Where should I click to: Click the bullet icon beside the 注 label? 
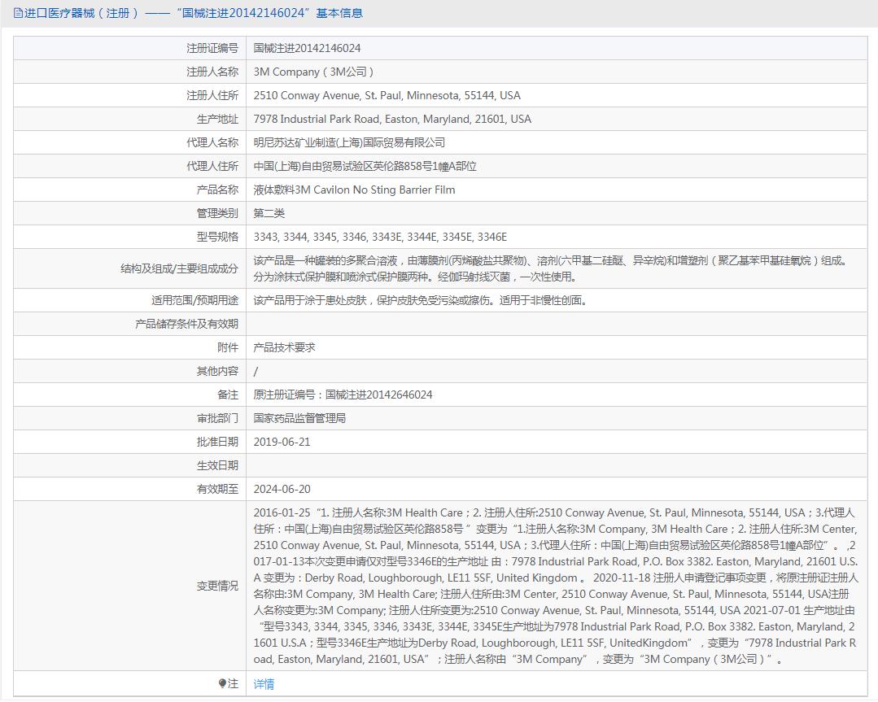pyautogui.click(x=222, y=683)
